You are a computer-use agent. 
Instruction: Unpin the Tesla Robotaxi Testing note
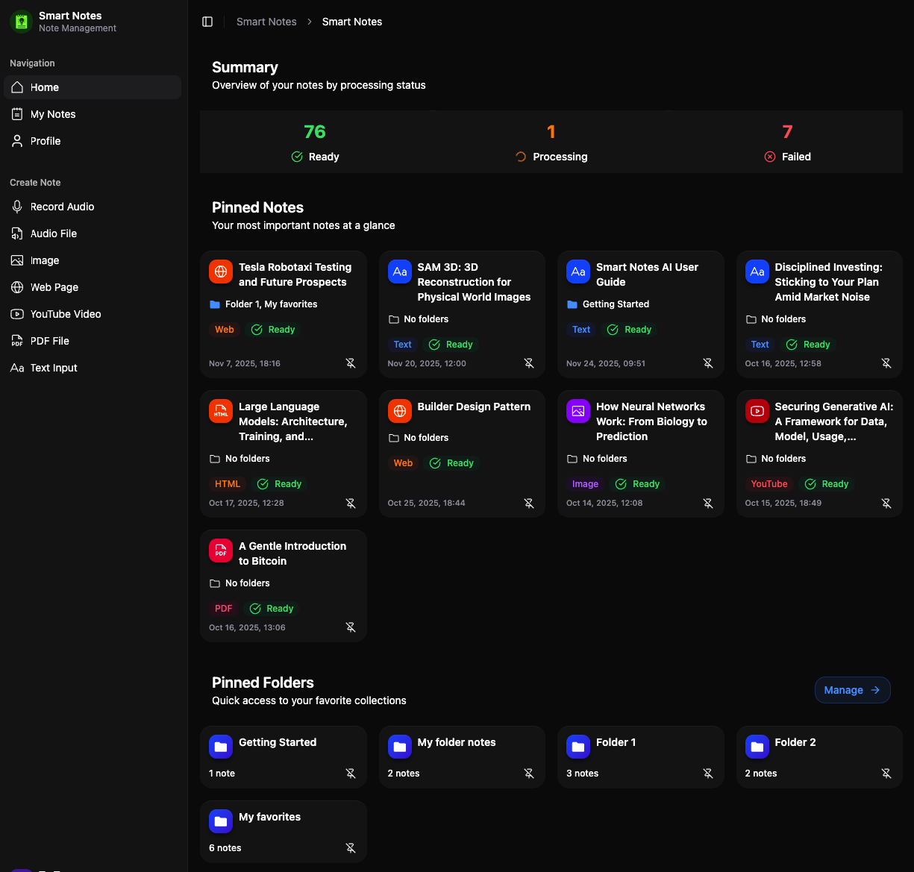coord(351,363)
